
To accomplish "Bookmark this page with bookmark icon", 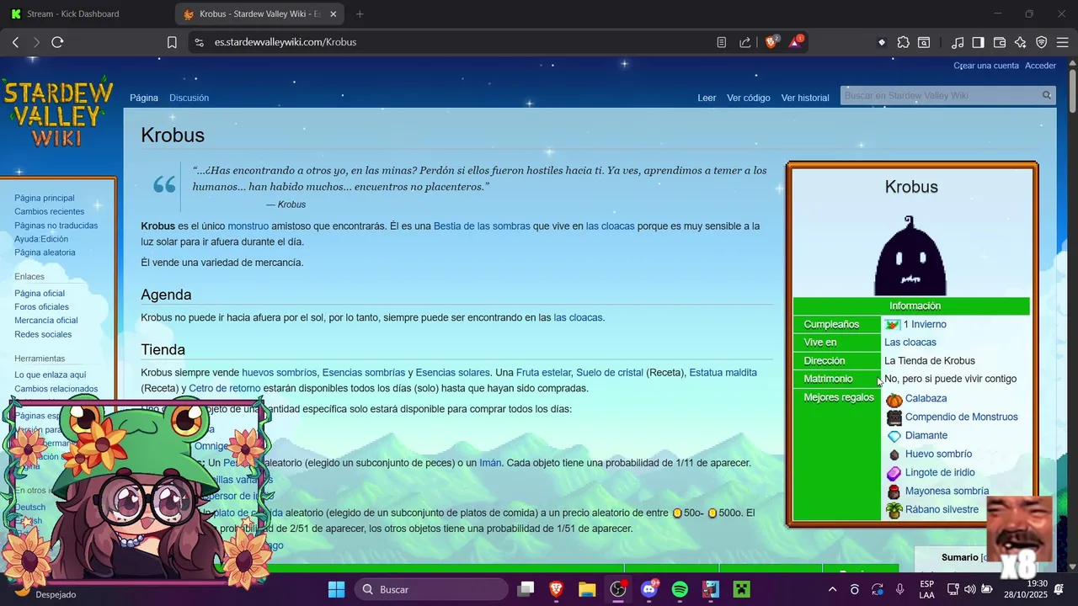I will (172, 42).
